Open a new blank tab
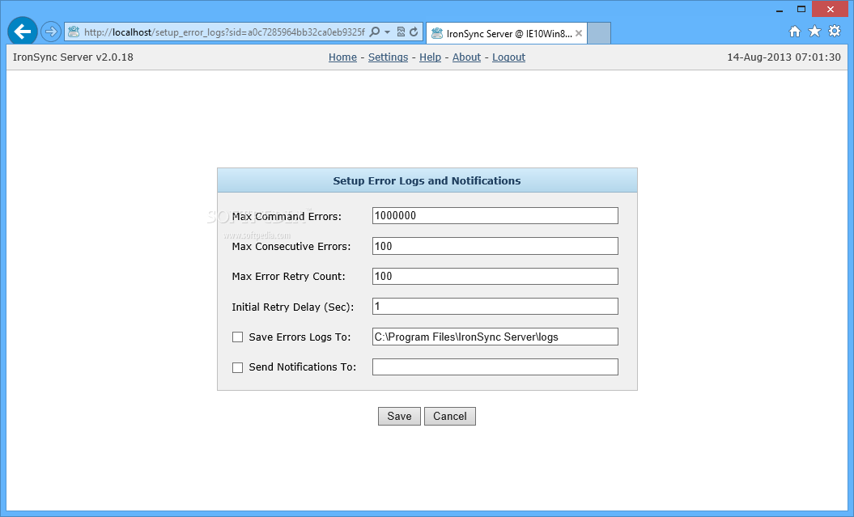Screen dimensions: 854x517 click(x=599, y=33)
